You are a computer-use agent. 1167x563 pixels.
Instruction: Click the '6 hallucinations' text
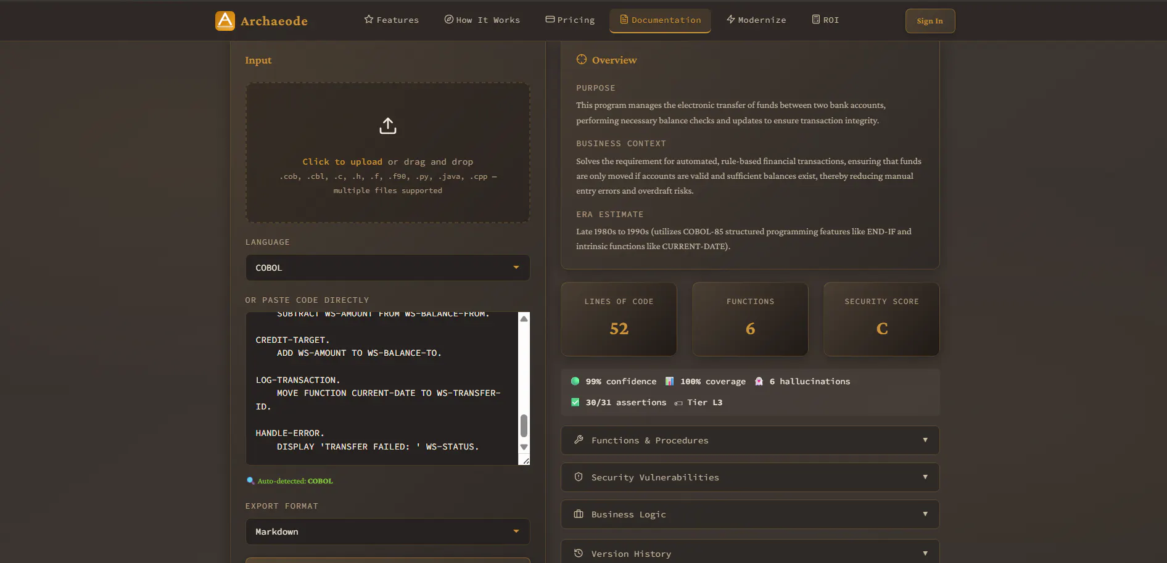[810, 382]
